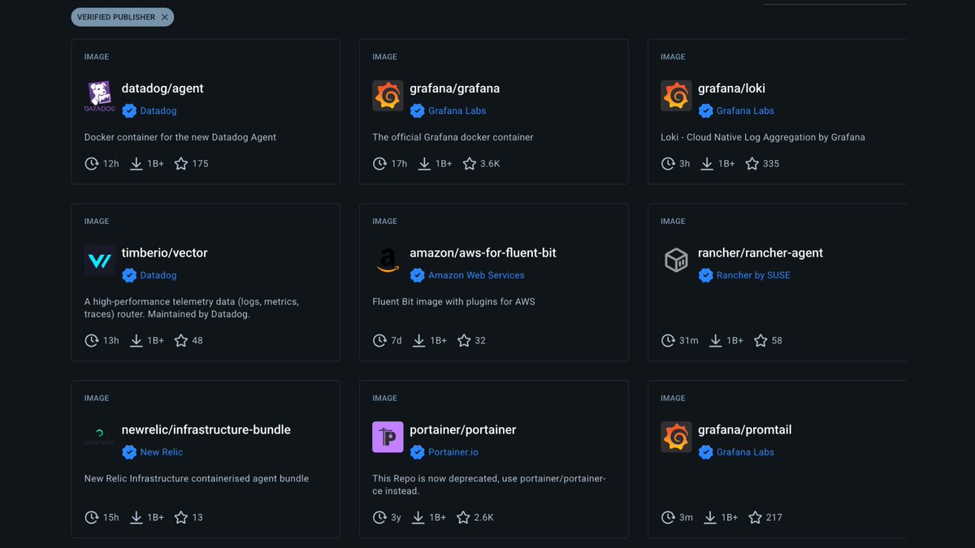Viewport: 975px width, 548px height.
Task: Click the star icon on datadog/agent card
Action: tap(181, 163)
